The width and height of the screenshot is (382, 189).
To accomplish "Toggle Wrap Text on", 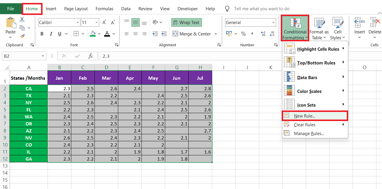I will click(187, 23).
